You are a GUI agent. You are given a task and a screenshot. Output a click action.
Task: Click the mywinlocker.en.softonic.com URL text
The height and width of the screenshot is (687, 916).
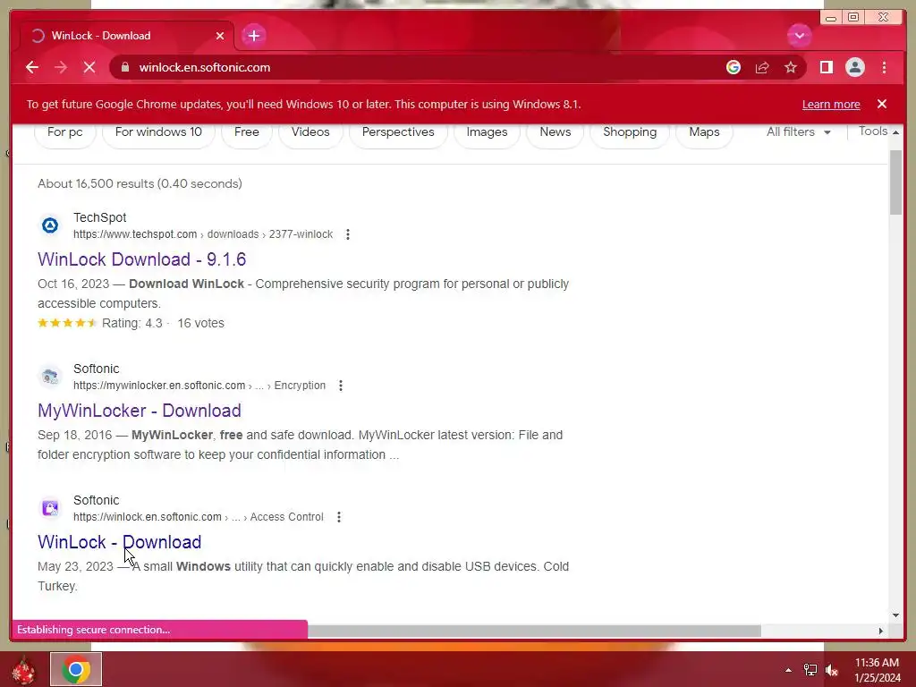159,386
